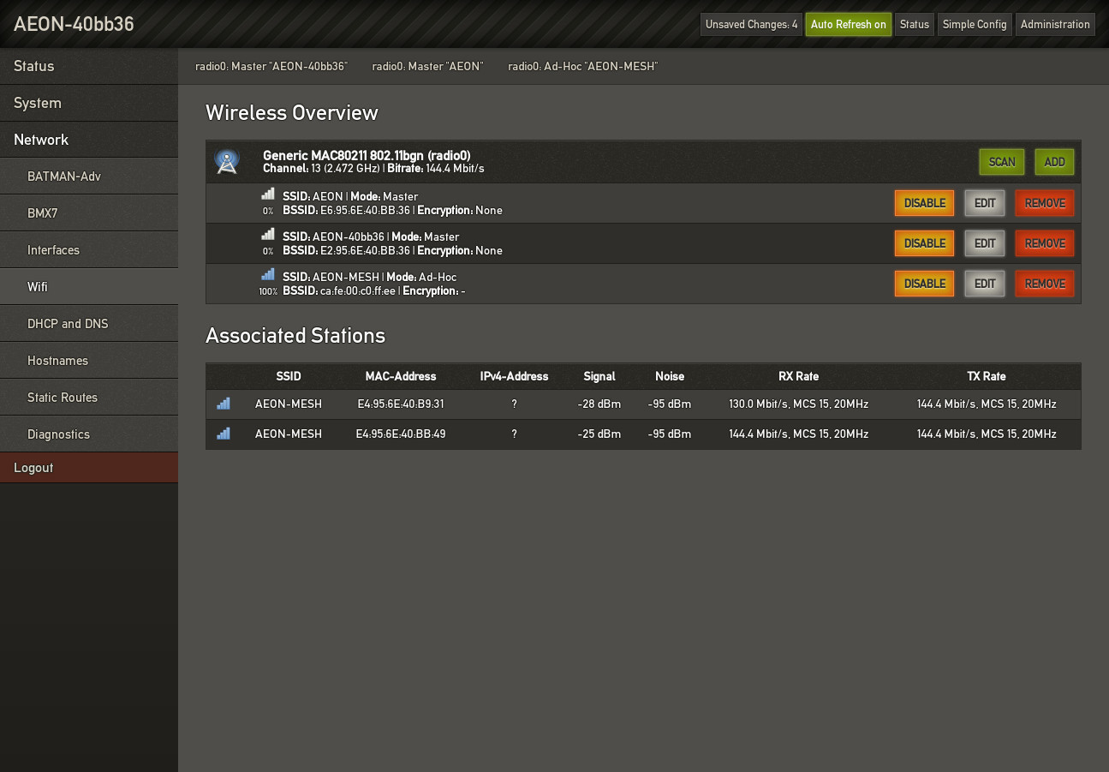
Task: Remove the AEON-40bb36 wireless network
Action: [1044, 243]
